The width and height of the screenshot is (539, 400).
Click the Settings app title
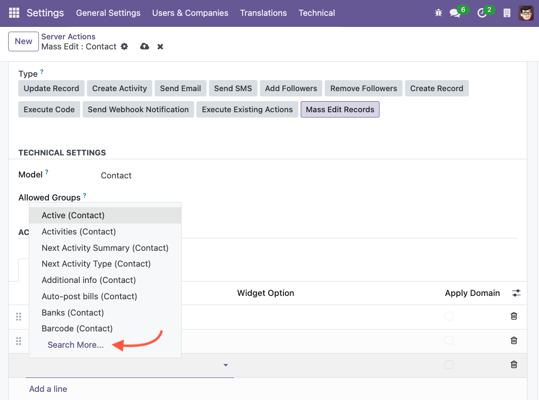(x=45, y=13)
